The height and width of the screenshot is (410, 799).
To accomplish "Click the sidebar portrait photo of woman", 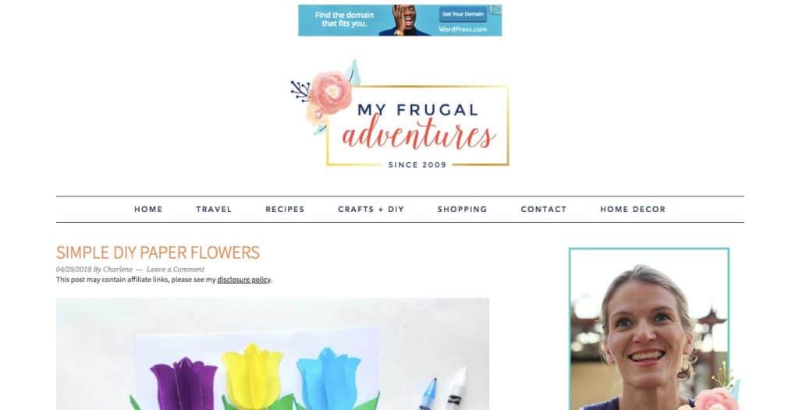I will pos(649,329).
